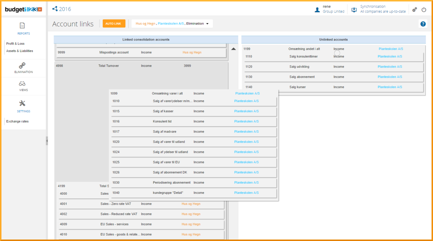Click the power logout icon

point(424,10)
